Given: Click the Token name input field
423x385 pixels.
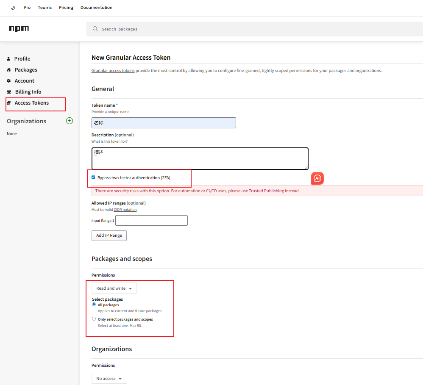Looking at the screenshot, I should click(x=164, y=123).
